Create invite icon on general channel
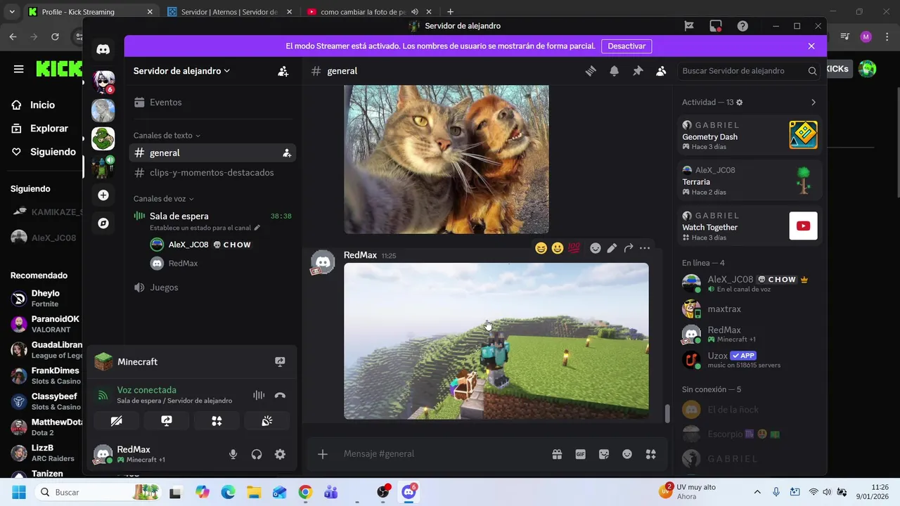 point(286,153)
